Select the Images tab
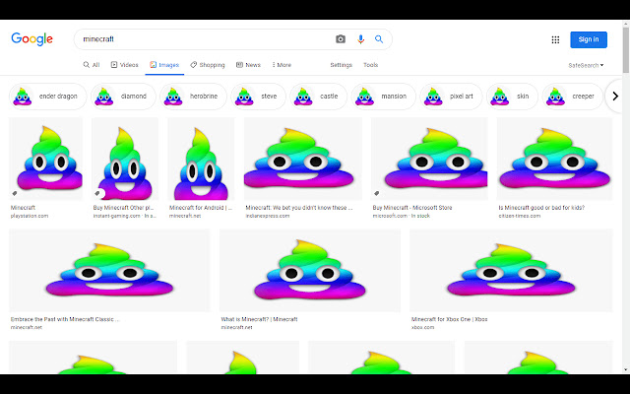 pos(164,65)
